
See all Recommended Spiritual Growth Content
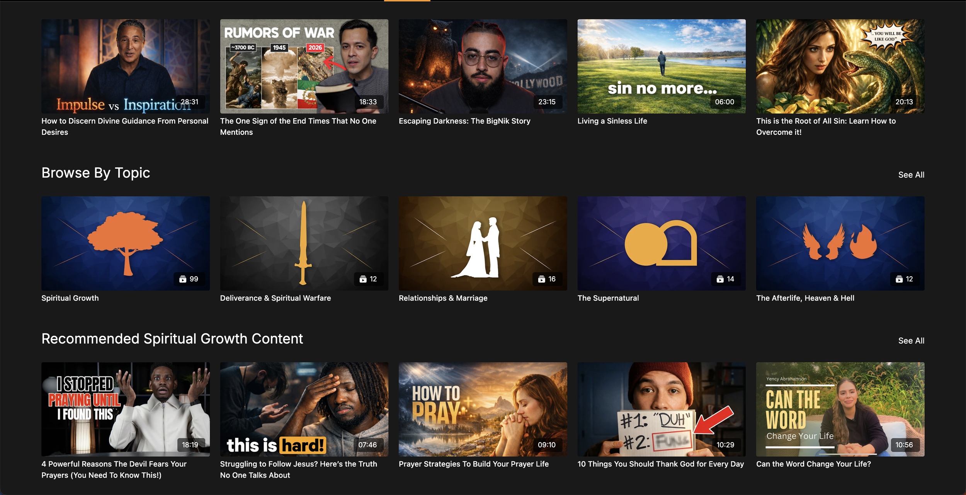click(x=911, y=340)
